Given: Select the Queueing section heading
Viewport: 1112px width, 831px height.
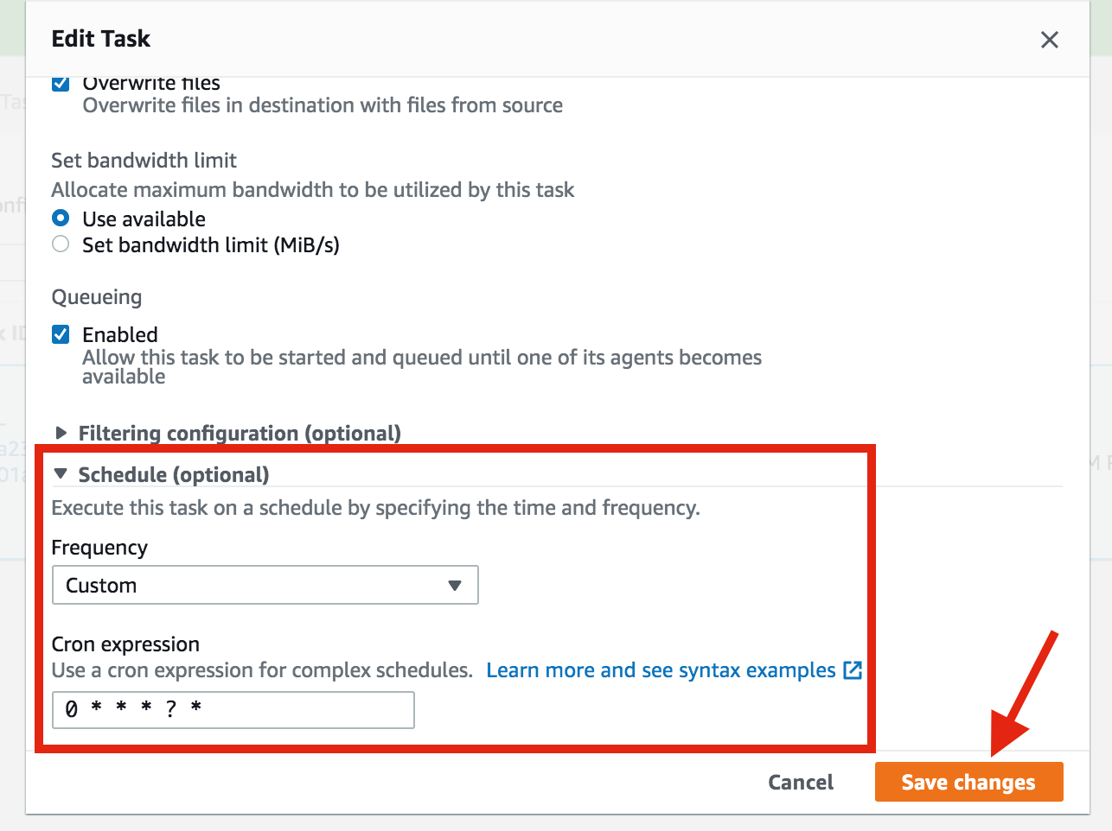Looking at the screenshot, I should click(x=96, y=296).
